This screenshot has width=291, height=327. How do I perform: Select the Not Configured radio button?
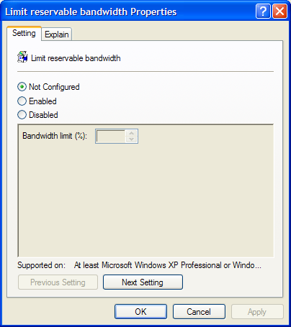22,87
